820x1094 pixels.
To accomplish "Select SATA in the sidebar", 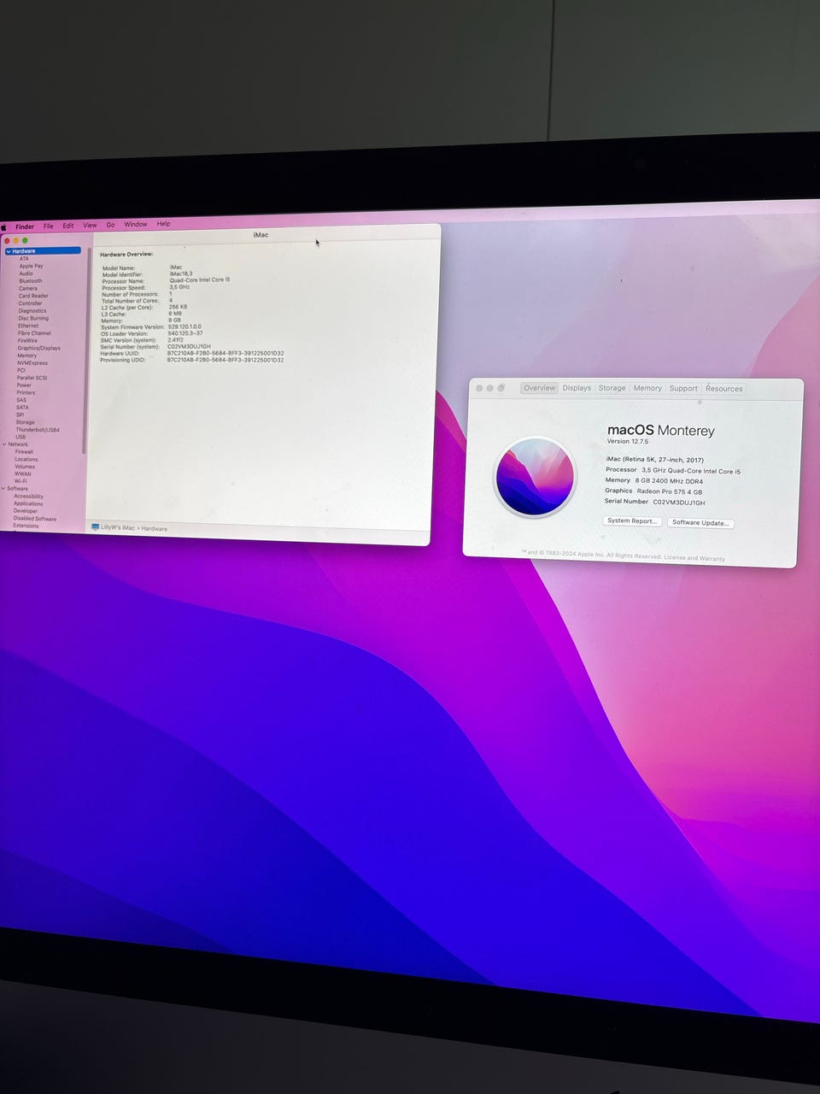I will tap(22, 407).
